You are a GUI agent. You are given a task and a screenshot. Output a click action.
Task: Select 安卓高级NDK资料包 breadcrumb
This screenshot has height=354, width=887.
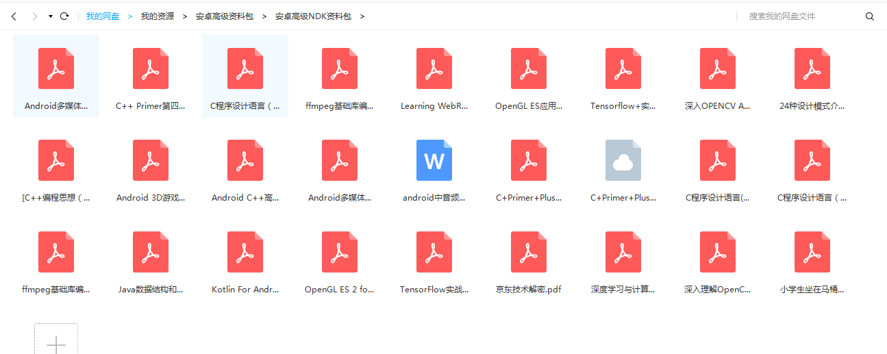[313, 16]
